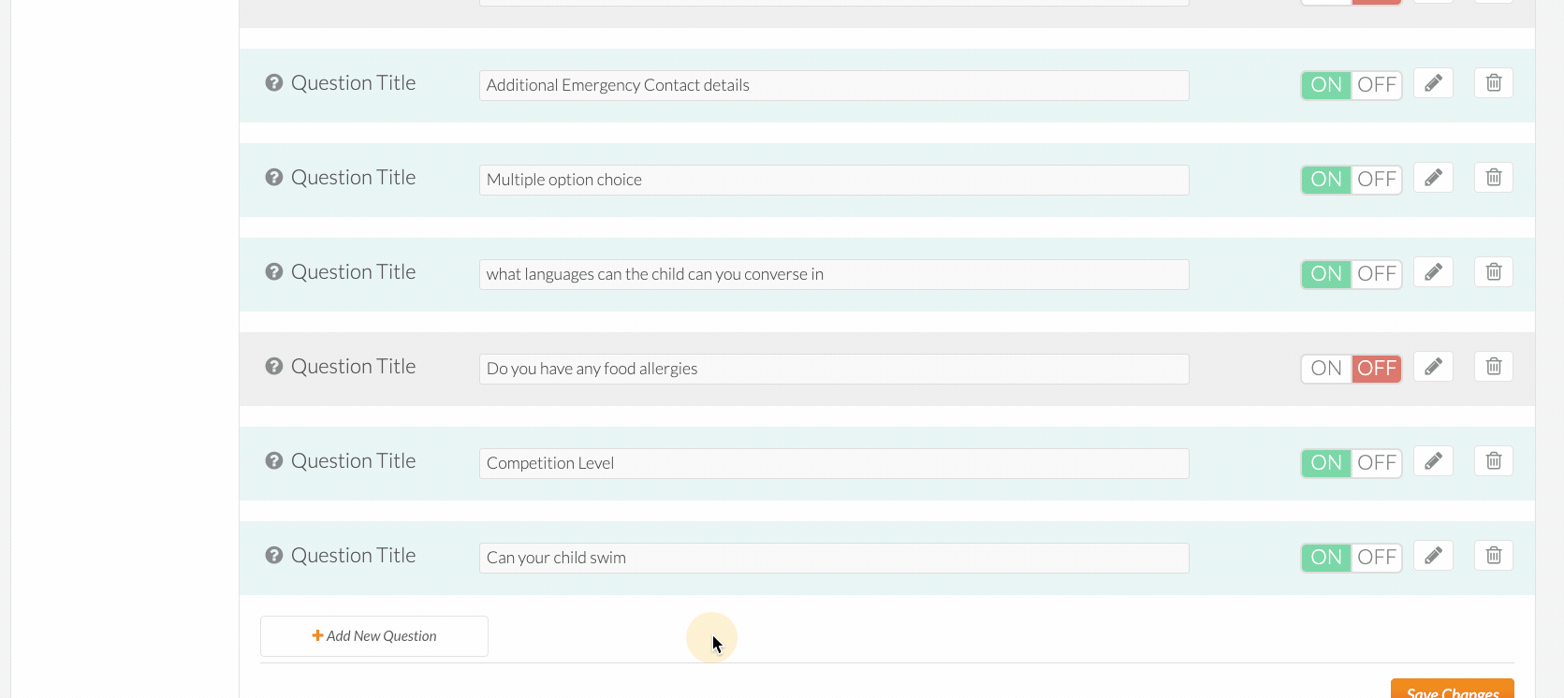The image size is (1564, 698).
Task: Click into the languages question title field
Action: pos(834,274)
